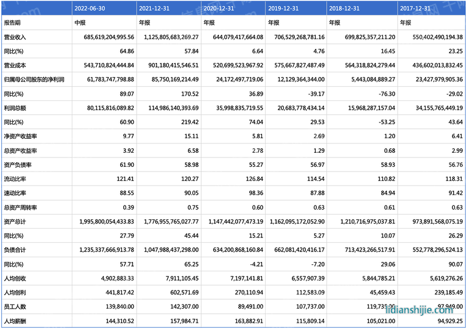
Task: Click the 流动比率 row label
Action: point(15,179)
